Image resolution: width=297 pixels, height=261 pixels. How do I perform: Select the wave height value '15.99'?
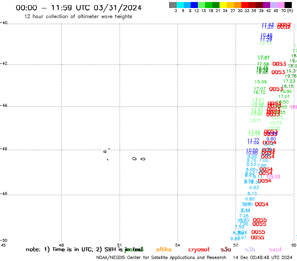click(x=260, y=82)
